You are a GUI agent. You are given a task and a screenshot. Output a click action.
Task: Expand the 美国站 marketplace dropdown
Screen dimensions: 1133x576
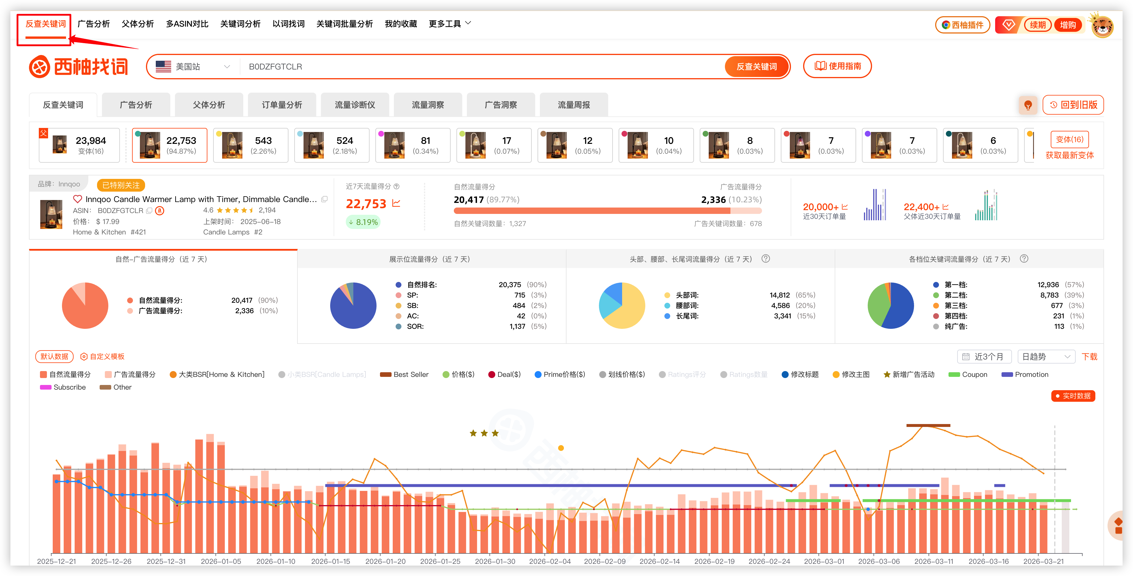click(x=193, y=67)
